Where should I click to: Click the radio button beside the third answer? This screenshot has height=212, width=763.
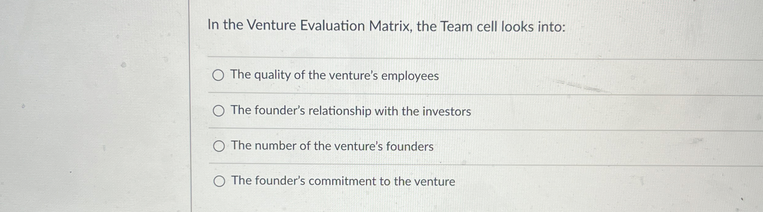pyautogui.click(x=219, y=146)
